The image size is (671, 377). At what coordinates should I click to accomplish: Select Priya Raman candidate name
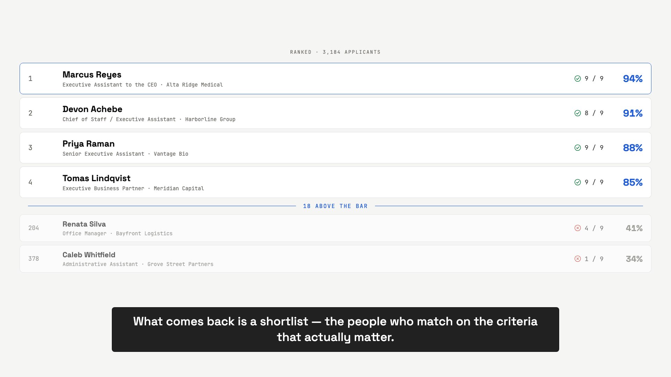point(88,144)
